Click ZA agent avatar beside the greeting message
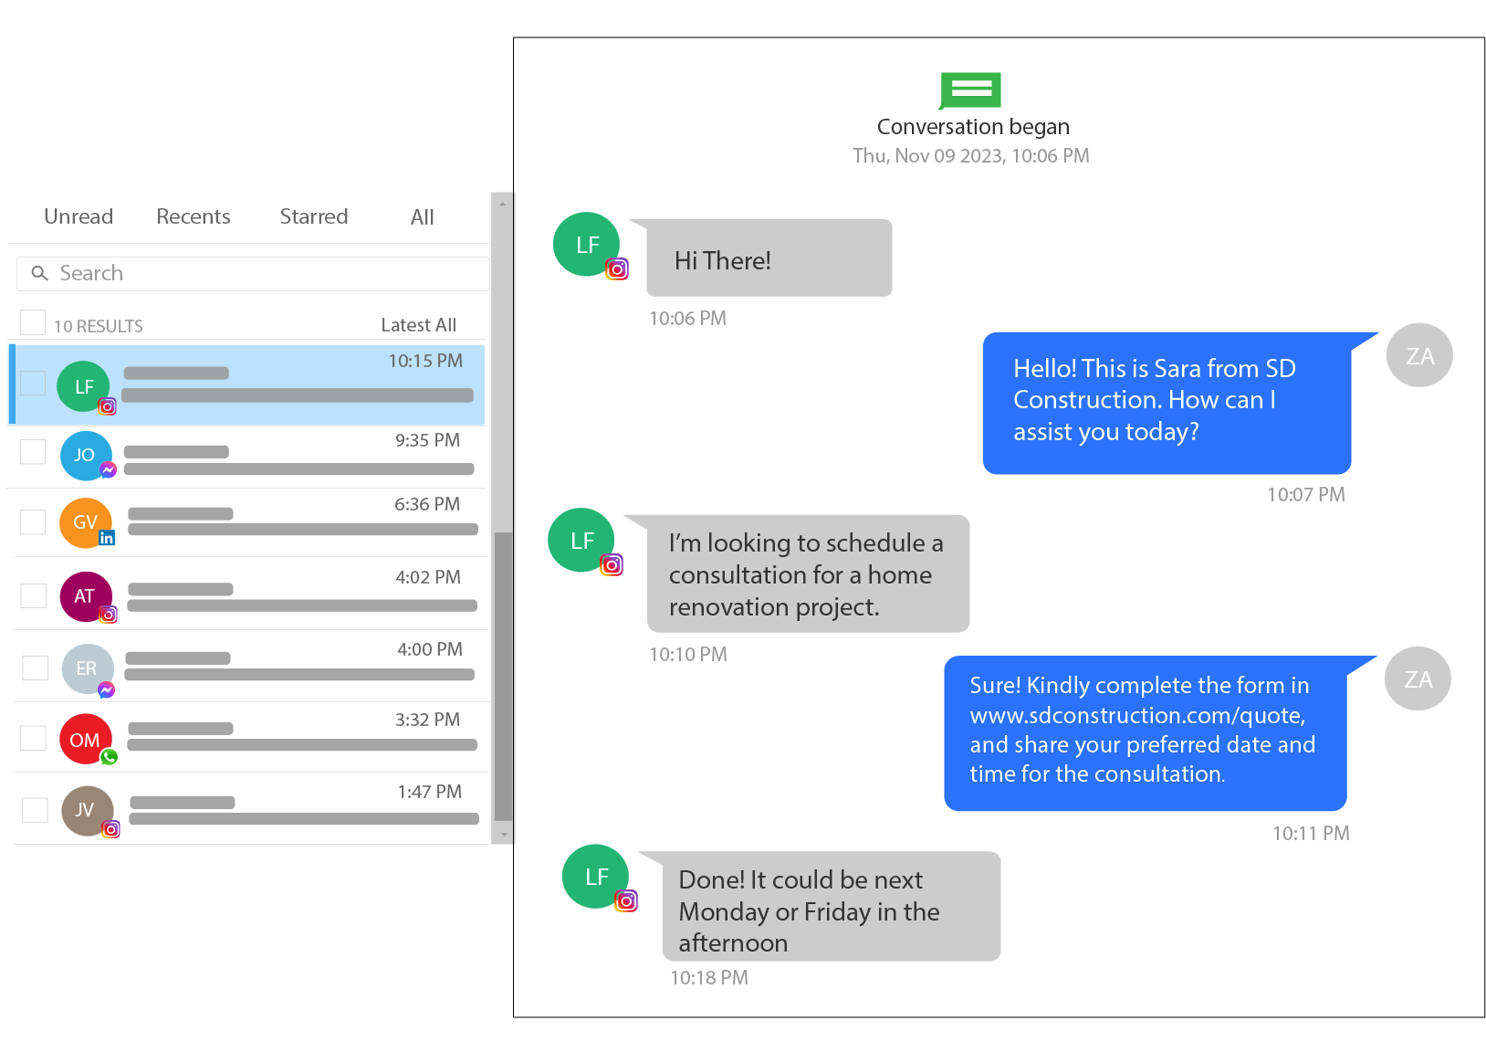The height and width of the screenshot is (1052, 1486). [x=1418, y=355]
